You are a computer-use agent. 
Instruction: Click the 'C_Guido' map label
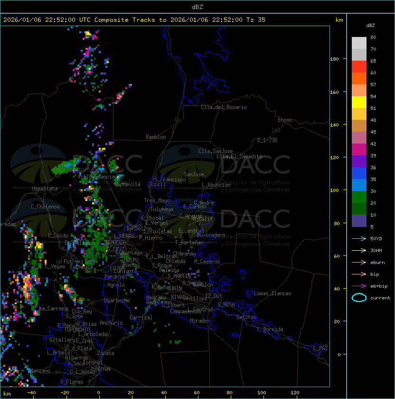click(58, 236)
